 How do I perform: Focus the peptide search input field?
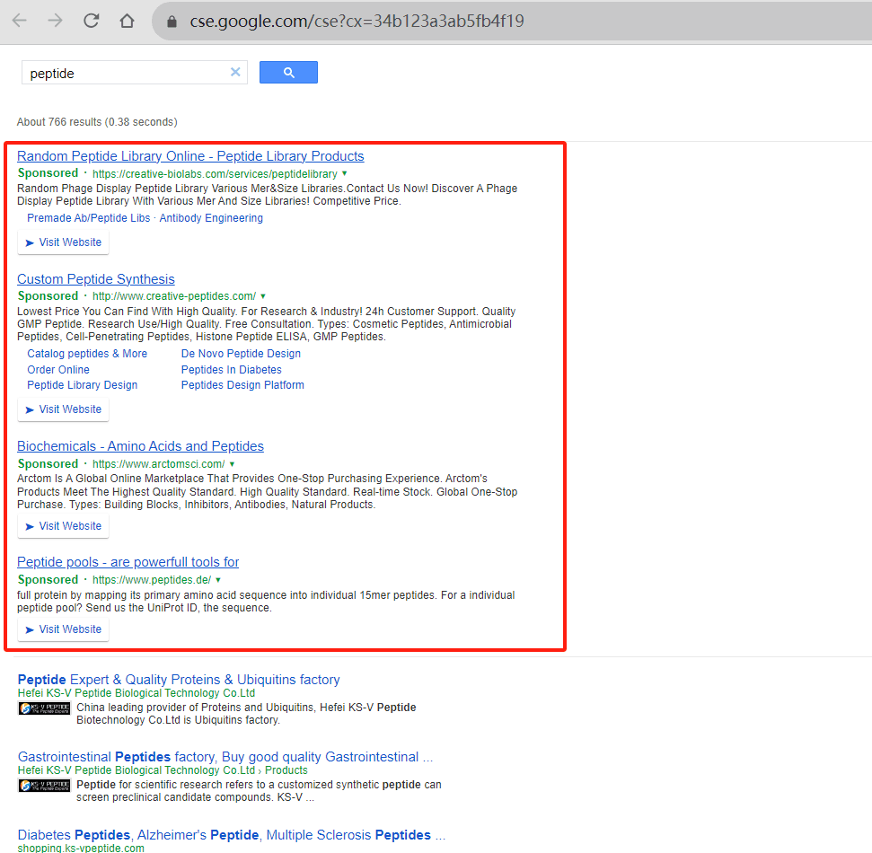tap(127, 73)
